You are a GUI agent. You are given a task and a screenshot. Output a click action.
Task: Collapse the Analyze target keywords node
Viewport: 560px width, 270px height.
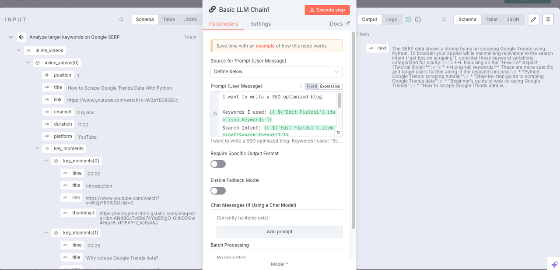coord(10,37)
